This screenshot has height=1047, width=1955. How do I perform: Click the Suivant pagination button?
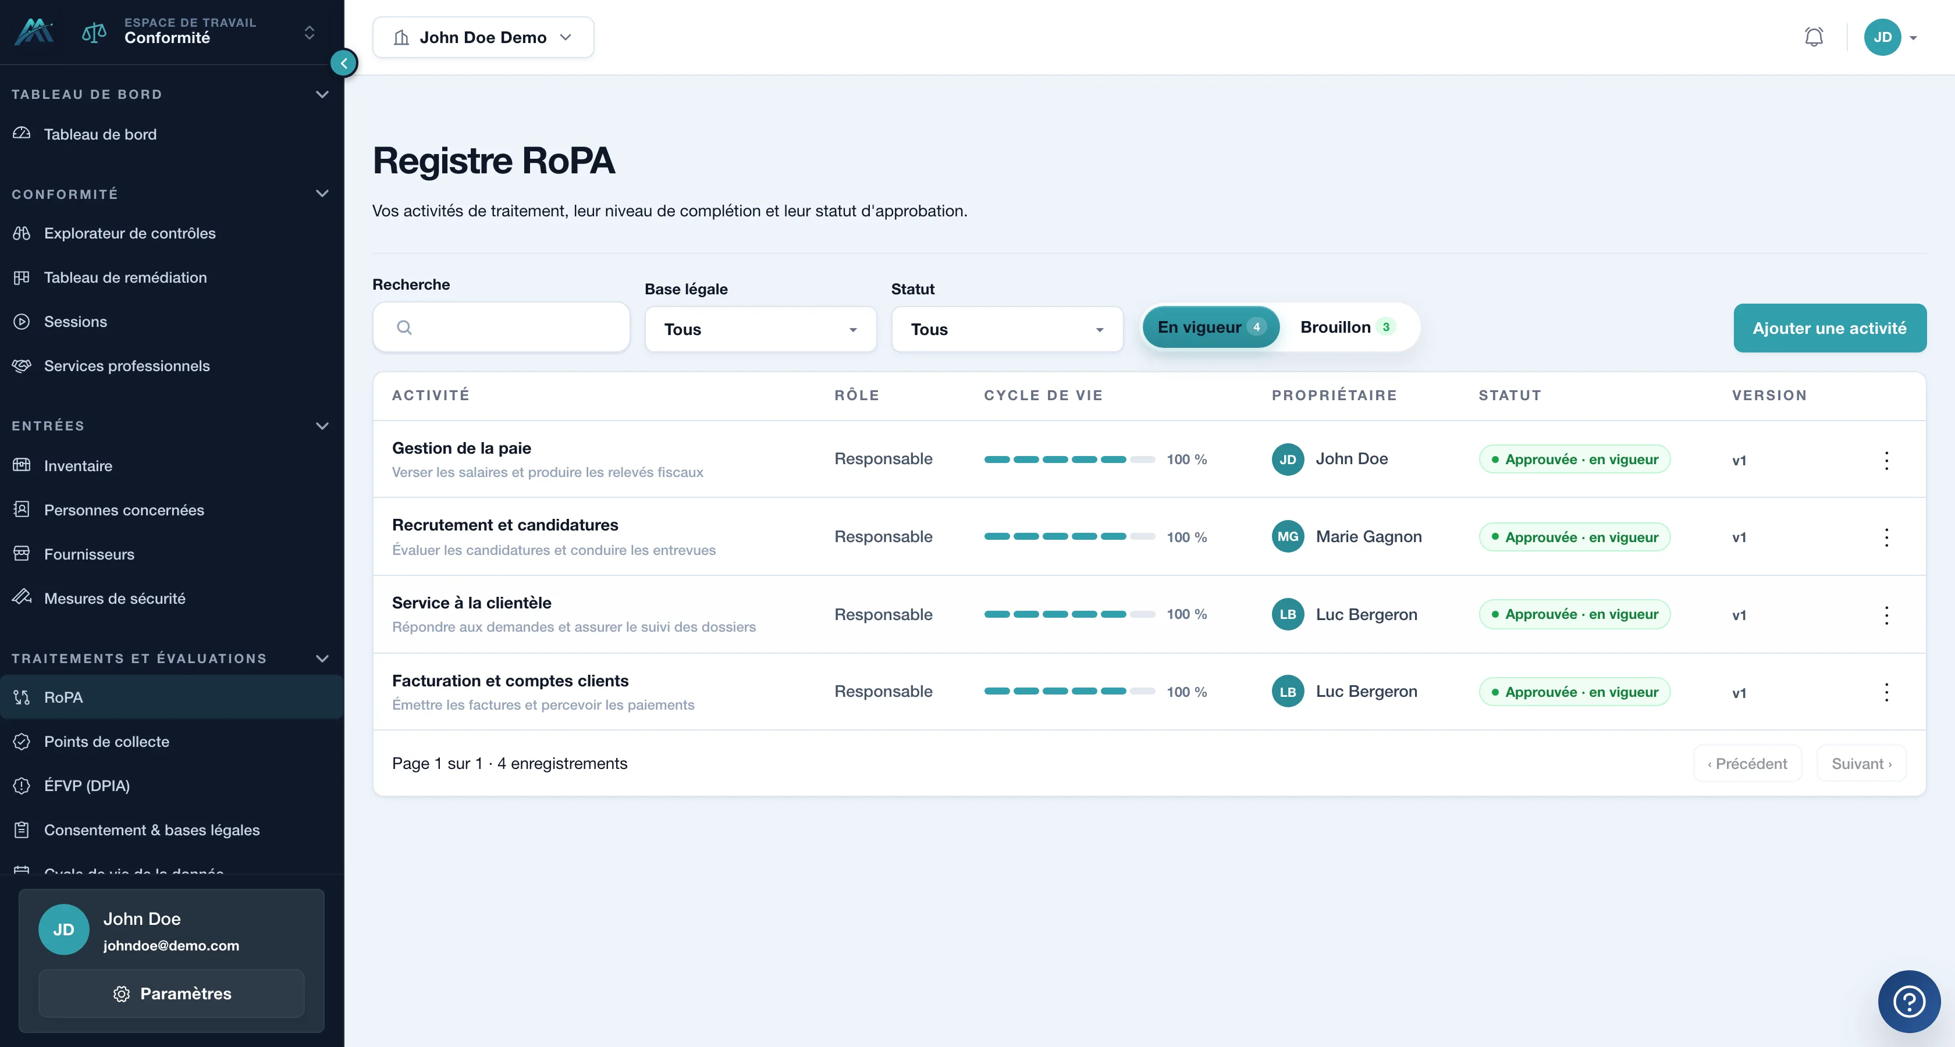1861,763
